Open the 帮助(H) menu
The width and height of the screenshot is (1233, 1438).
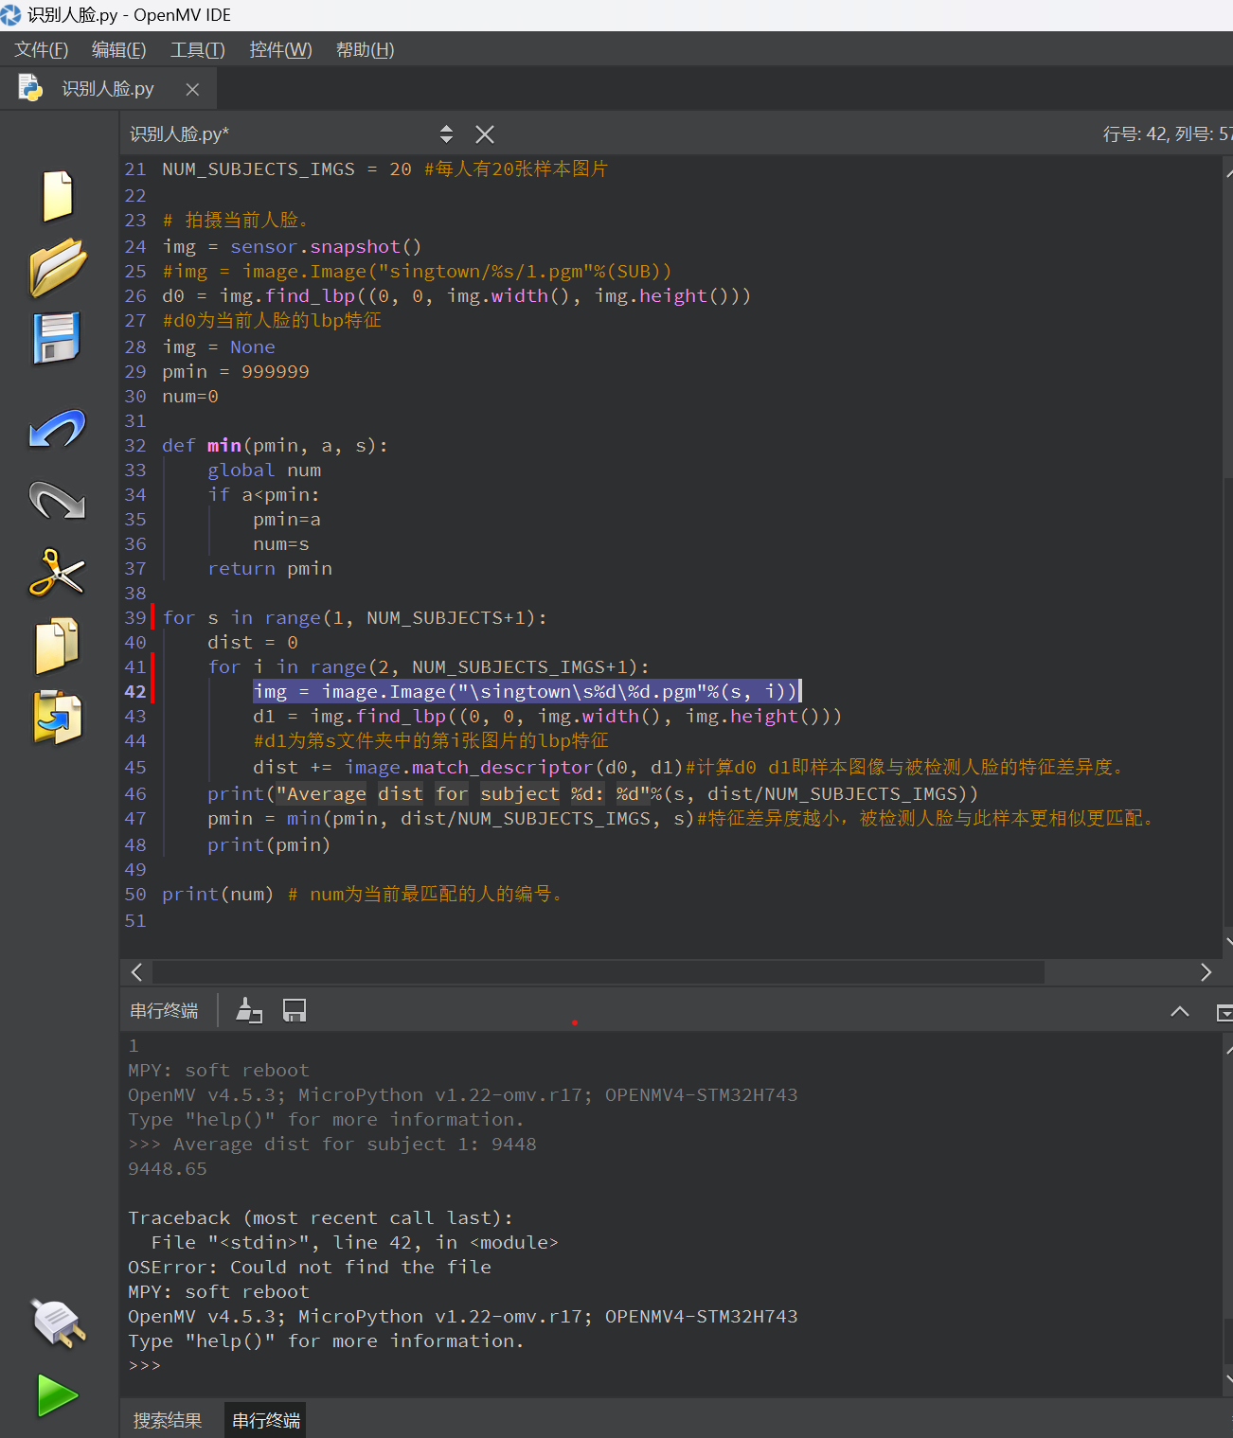365,49
